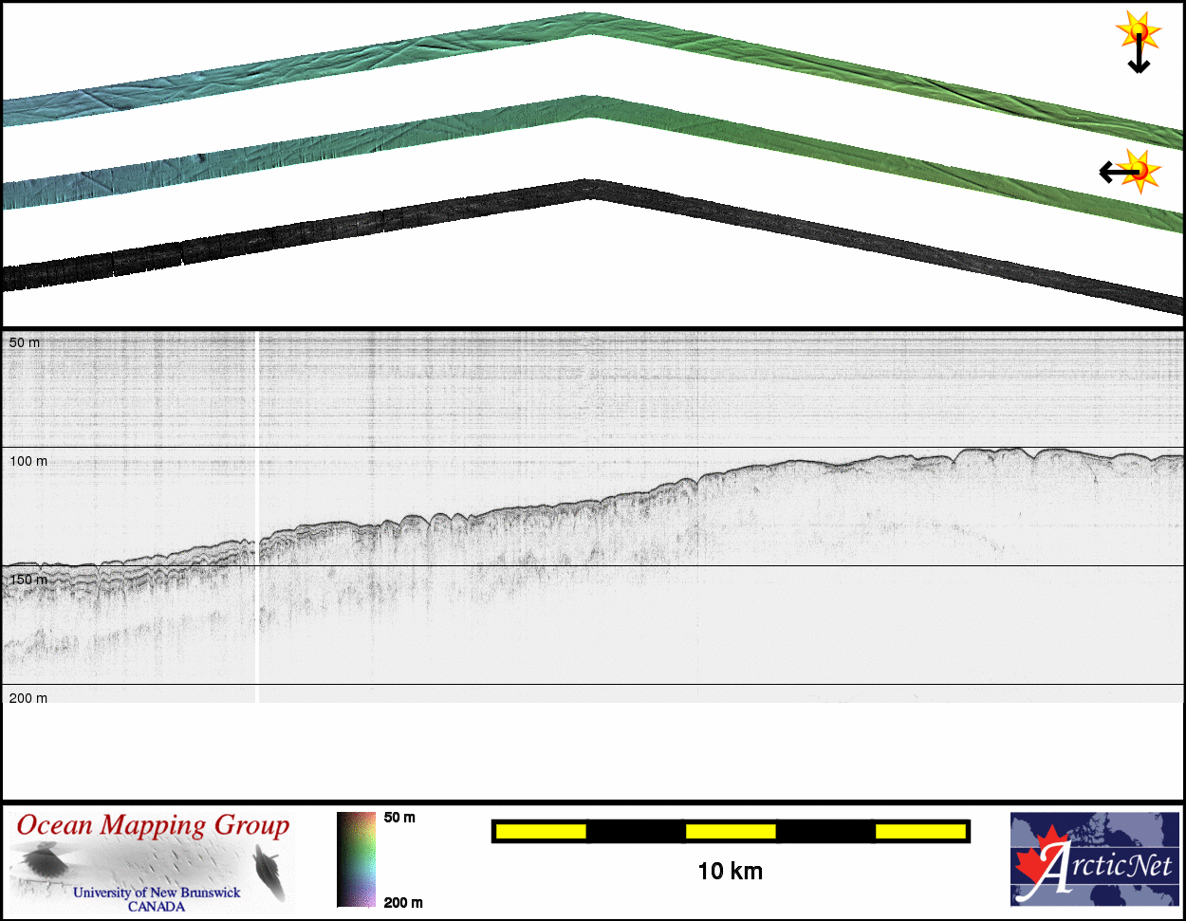Click the peak of the middle bathymetry strip
The height and width of the screenshot is (921, 1186).
(588, 105)
